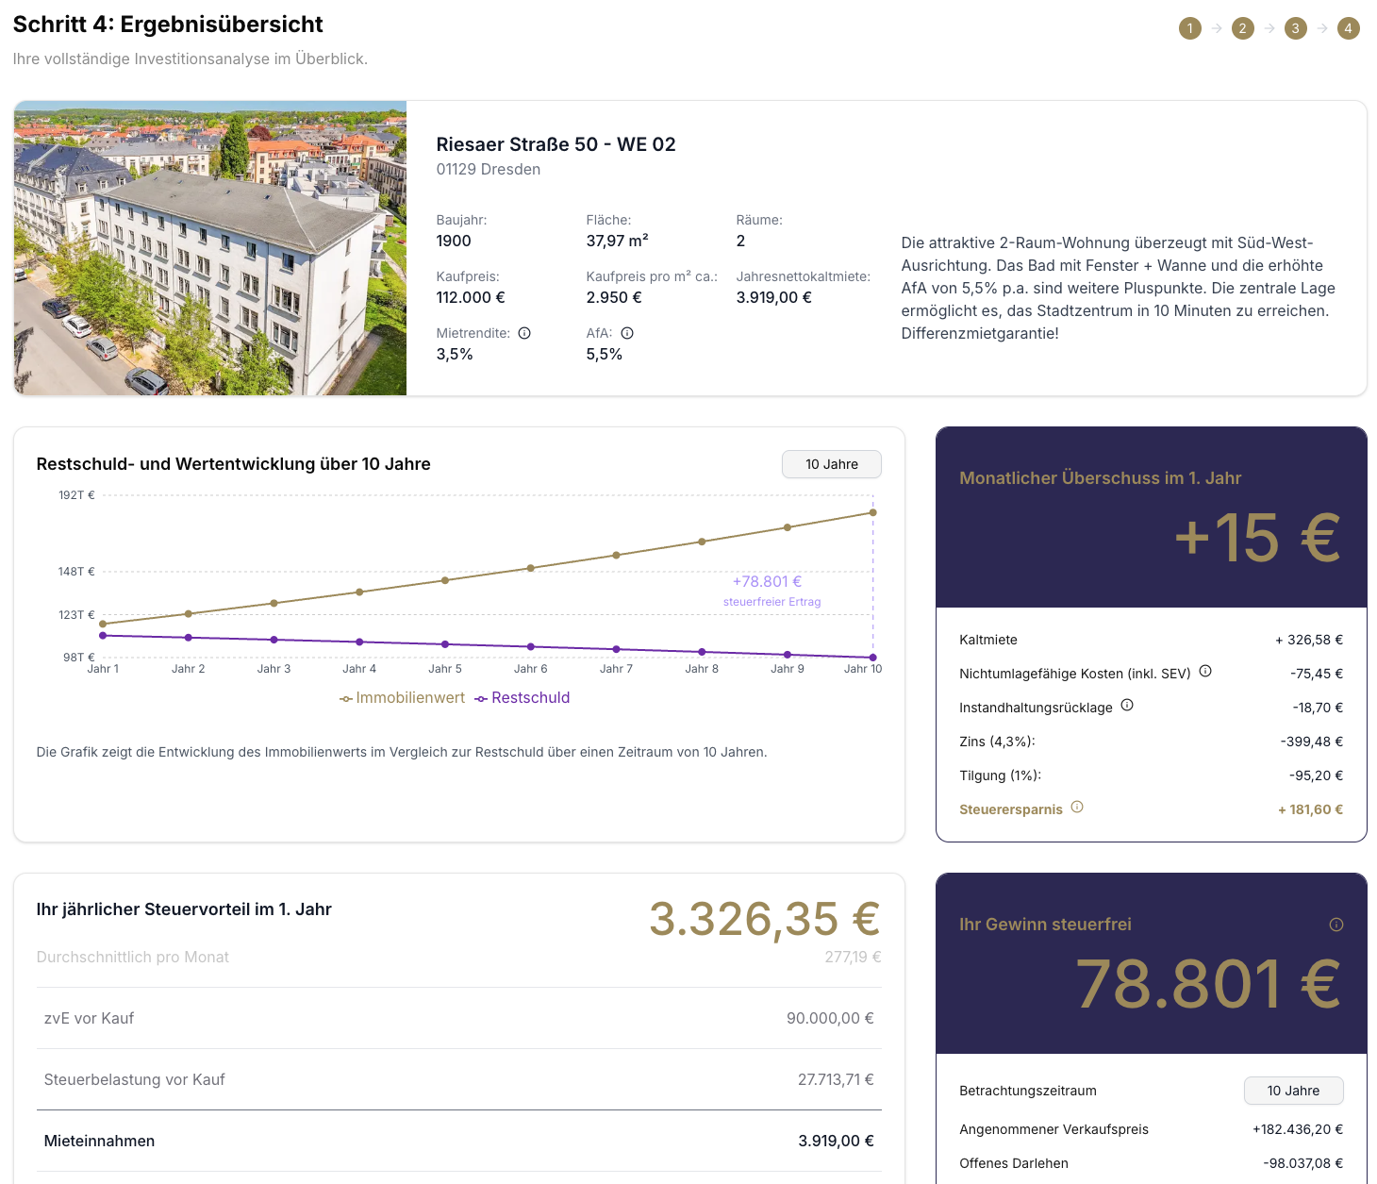1377x1184 pixels.
Task: Navigate to step 2 via progress indicator
Action: (1242, 28)
